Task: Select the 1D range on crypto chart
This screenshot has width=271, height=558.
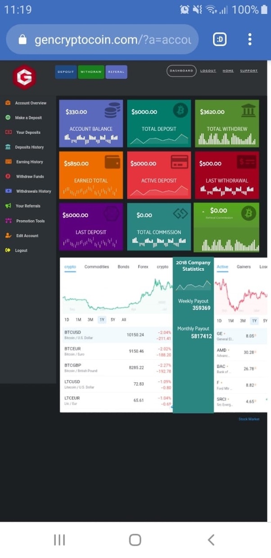Action: pos(67,320)
